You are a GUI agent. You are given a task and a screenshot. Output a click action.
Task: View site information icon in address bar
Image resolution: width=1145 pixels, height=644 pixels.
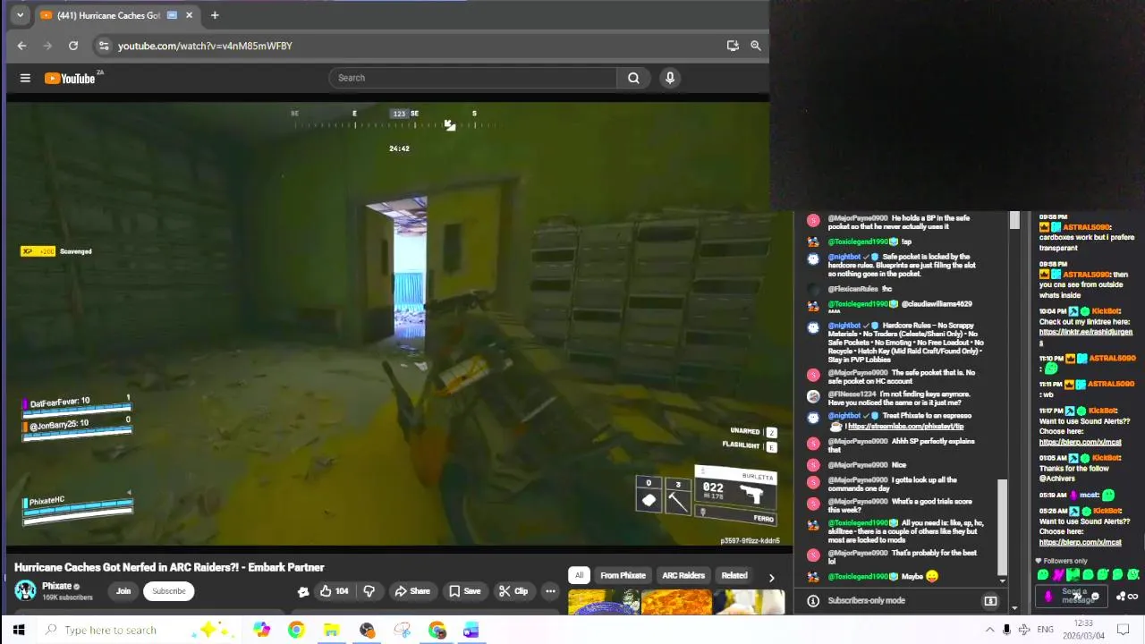coord(104,46)
